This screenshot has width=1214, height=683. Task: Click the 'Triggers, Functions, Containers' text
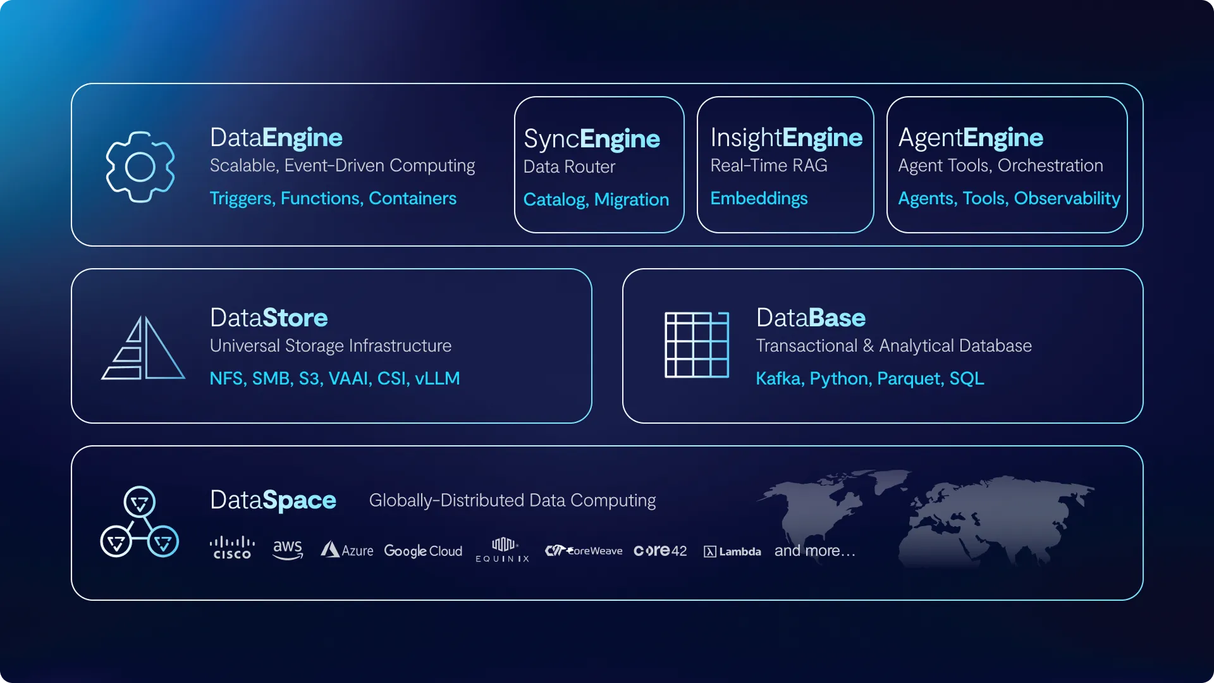[333, 198]
